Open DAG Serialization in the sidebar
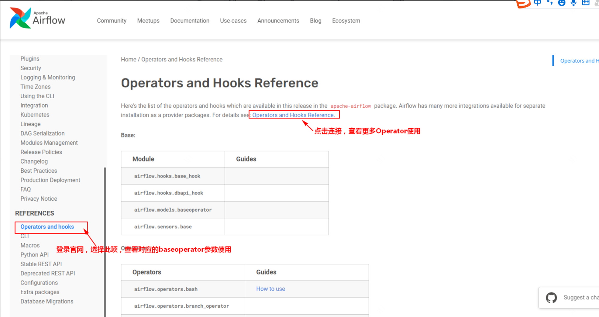Screen dimensions: 599x317 [x=42, y=133]
